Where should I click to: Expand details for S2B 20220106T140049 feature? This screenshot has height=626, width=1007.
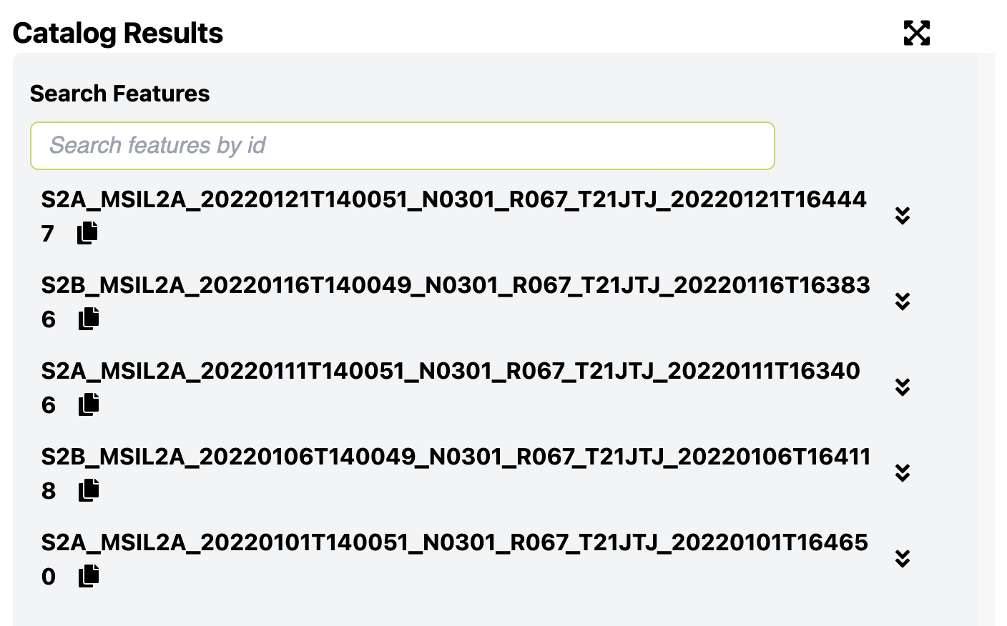903,473
